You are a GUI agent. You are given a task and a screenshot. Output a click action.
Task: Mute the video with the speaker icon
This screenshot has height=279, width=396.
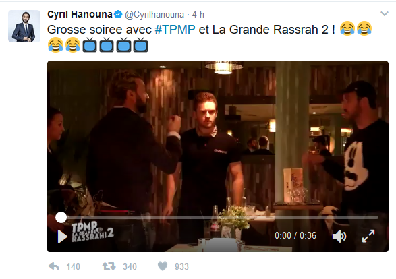coord(339,236)
